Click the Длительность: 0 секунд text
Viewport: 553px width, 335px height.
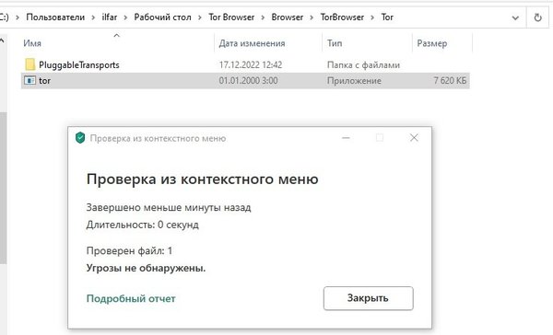pos(143,225)
